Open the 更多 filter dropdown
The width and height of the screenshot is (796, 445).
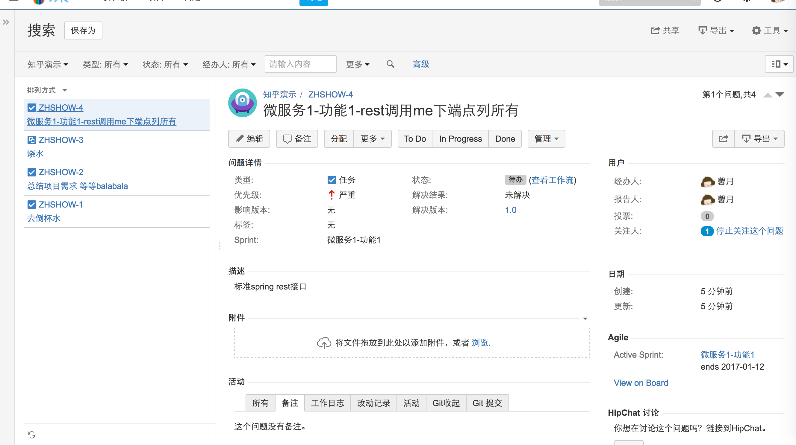pyautogui.click(x=358, y=64)
